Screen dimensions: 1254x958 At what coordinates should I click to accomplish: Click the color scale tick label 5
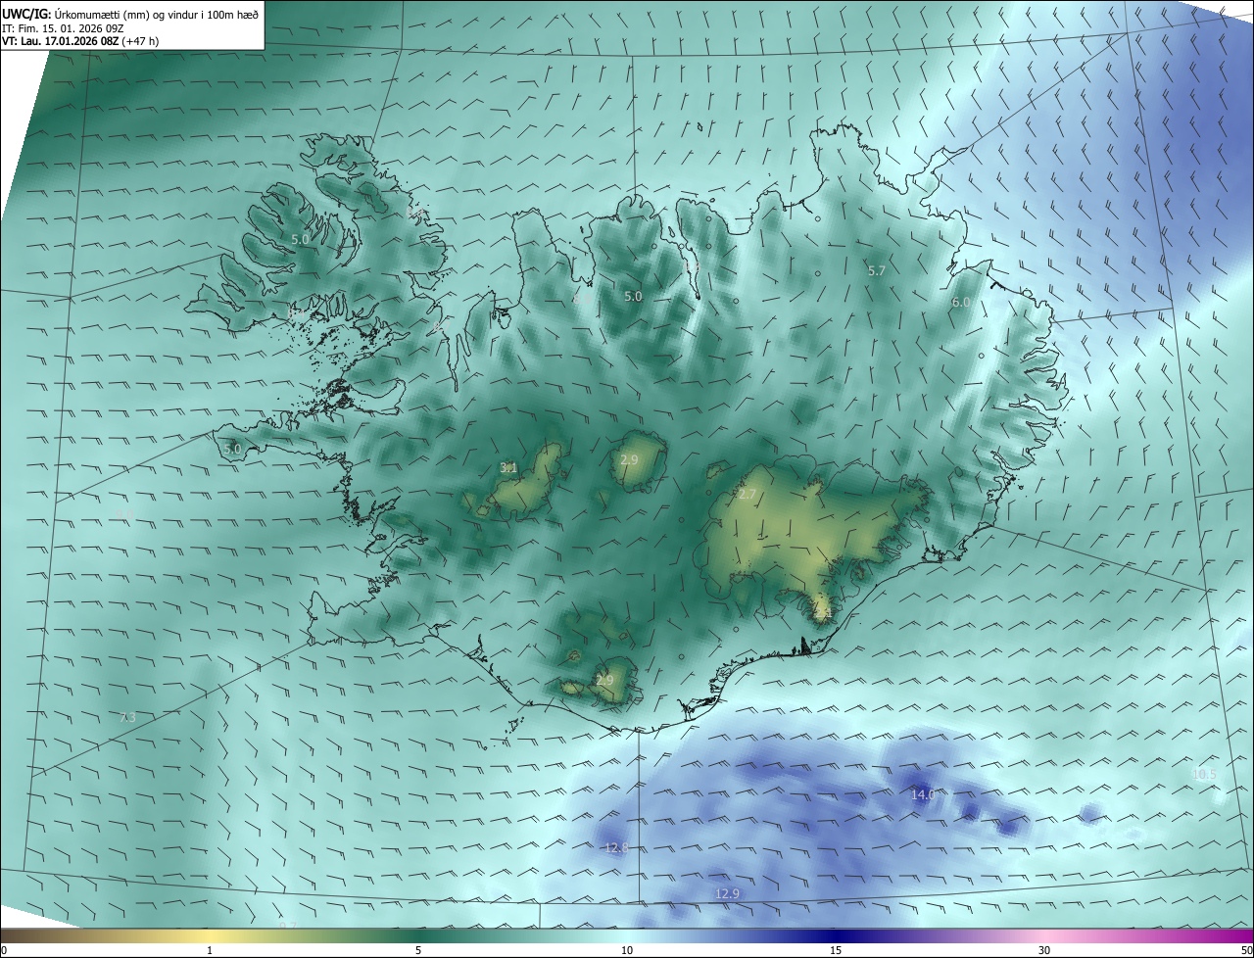(418, 950)
